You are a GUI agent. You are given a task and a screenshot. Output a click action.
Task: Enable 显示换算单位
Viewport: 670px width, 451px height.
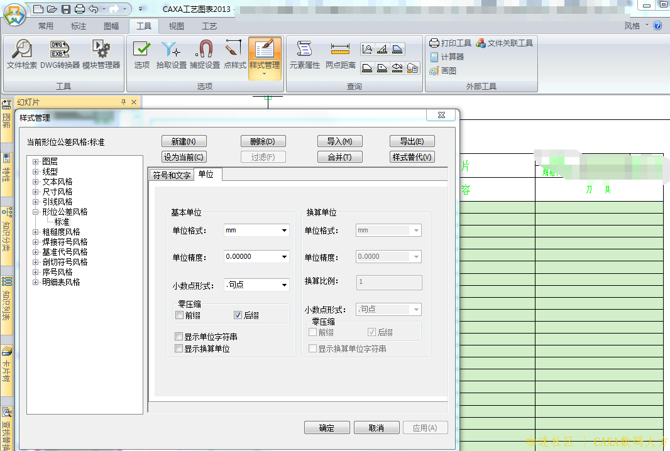click(180, 347)
